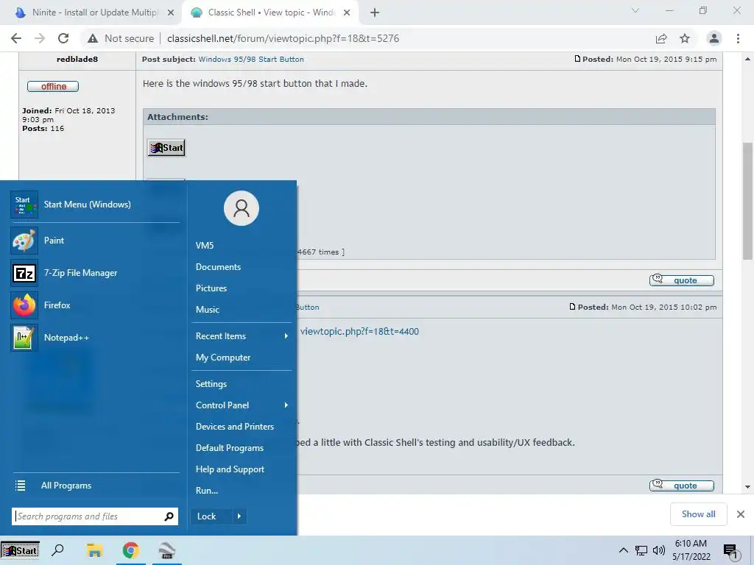The height and width of the screenshot is (565, 754).
Task: Open Chrome's three-dot menu
Action: (738, 38)
